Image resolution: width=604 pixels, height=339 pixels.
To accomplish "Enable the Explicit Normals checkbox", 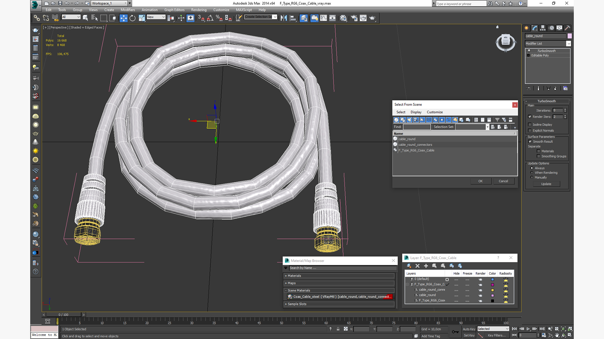I will pyautogui.click(x=530, y=131).
